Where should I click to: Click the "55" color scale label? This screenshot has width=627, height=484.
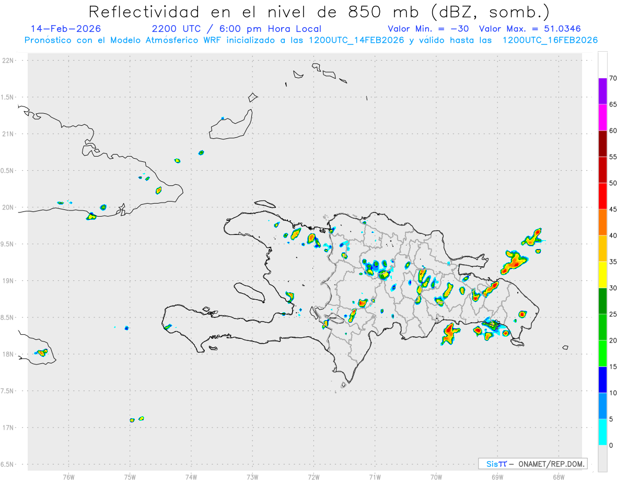click(613, 157)
